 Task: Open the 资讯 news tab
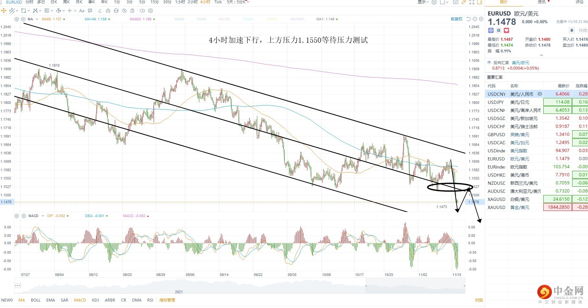pos(542,2)
